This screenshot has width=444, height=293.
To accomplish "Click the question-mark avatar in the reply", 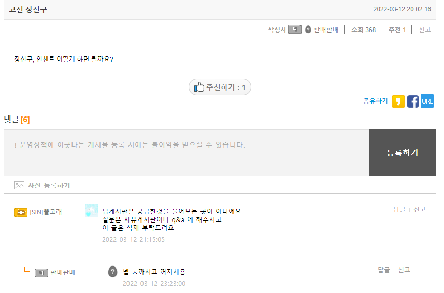I will tap(113, 271).
